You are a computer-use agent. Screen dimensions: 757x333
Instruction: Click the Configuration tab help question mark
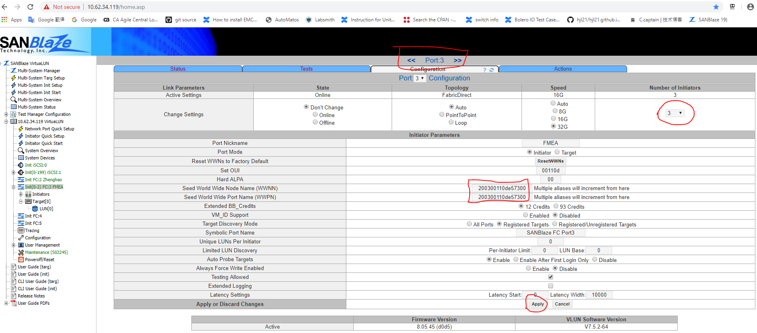click(485, 70)
